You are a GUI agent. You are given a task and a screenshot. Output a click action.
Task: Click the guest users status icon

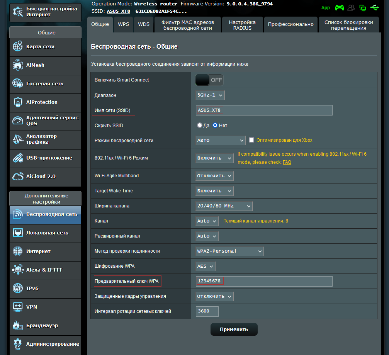pyautogui.click(x=351, y=8)
